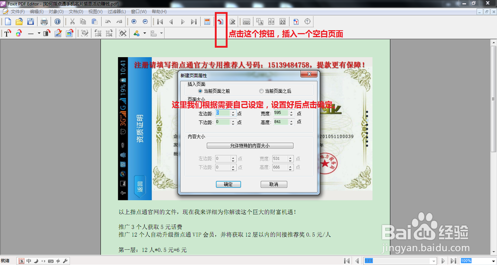Open the document info icon
Screen dimensions: 497x265
pyautogui.click(x=57, y=21)
